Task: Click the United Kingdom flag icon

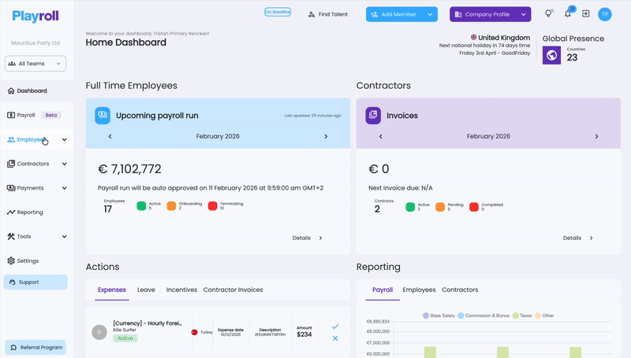Action: (474, 37)
